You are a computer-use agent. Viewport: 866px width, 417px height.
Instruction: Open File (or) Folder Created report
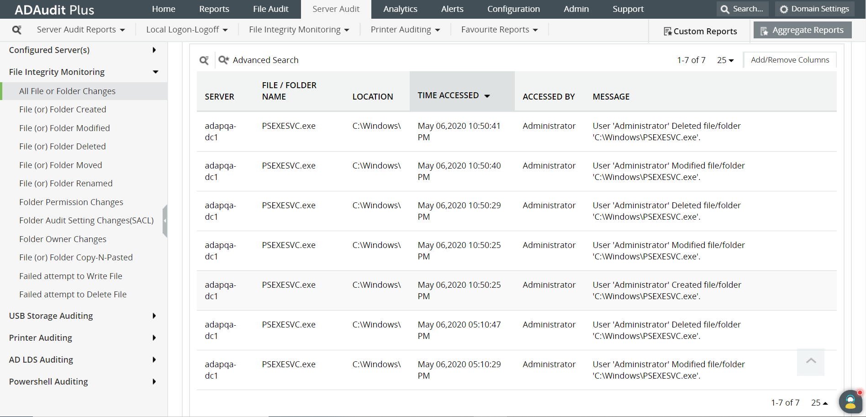click(63, 110)
